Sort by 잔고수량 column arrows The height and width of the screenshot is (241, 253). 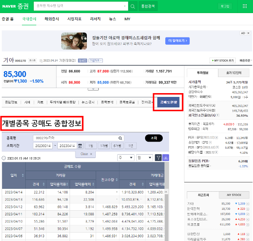(117, 179)
